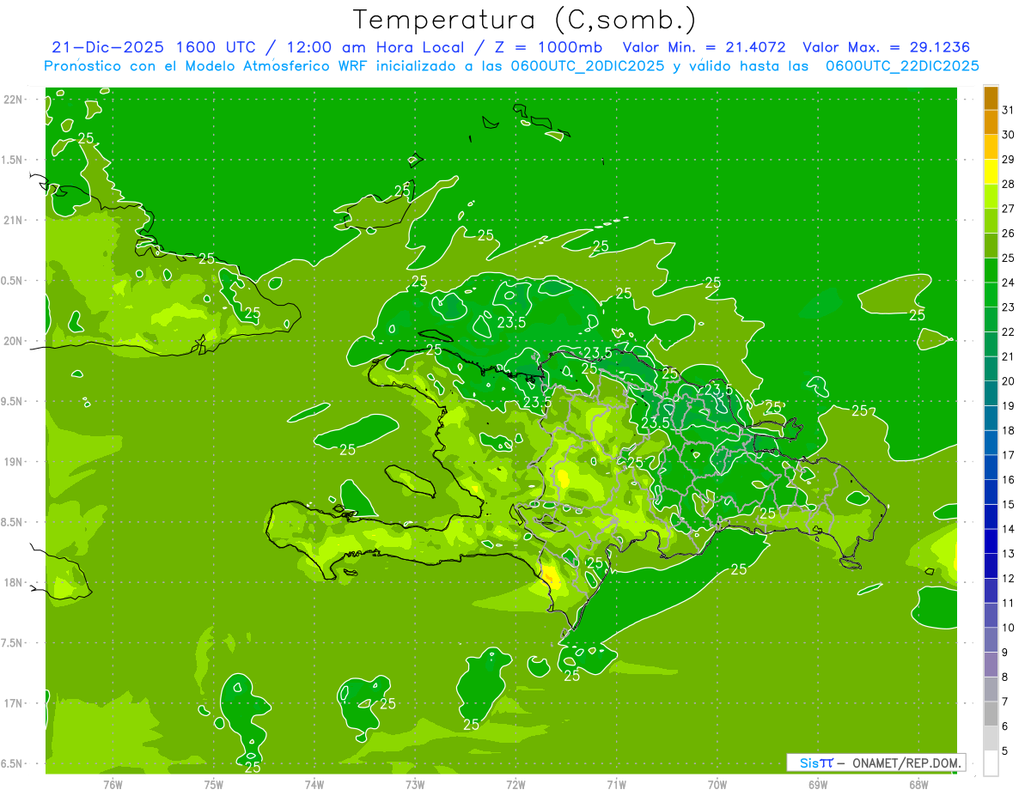Screen dimensions: 1031x796
Task: Click the "70W" longitude label
Action: pyautogui.click(x=717, y=785)
